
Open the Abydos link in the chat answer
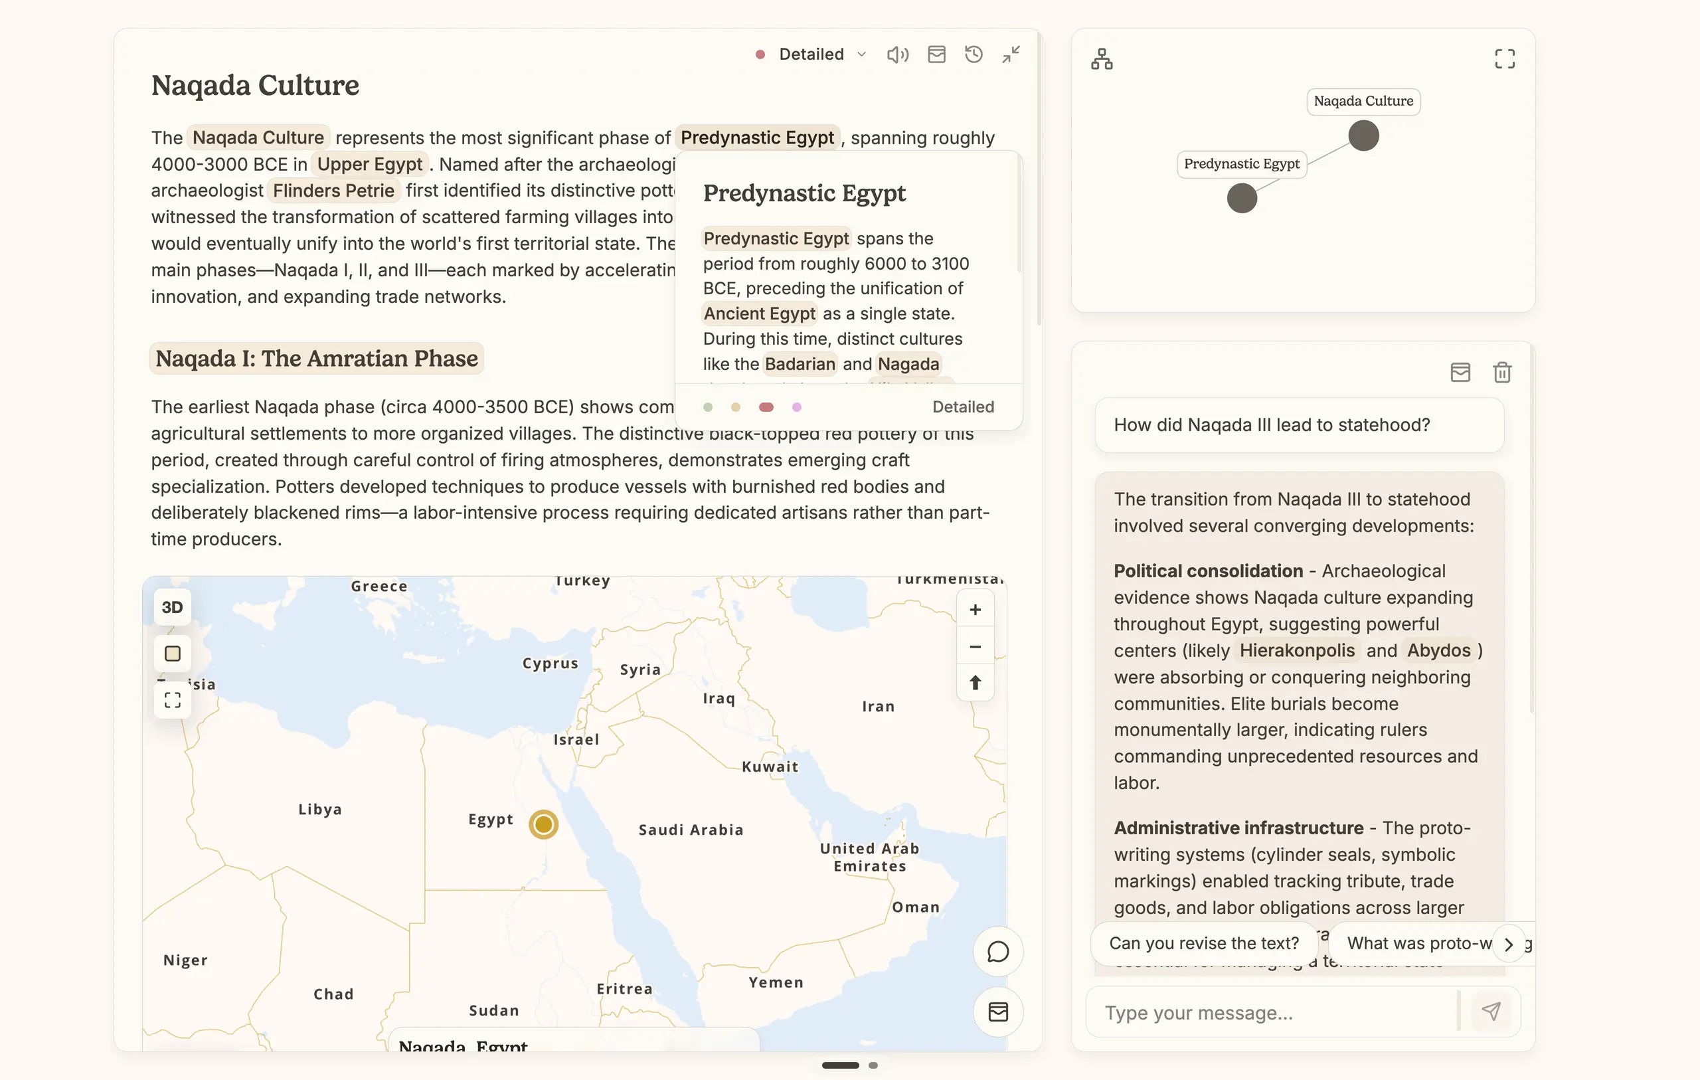1439,650
